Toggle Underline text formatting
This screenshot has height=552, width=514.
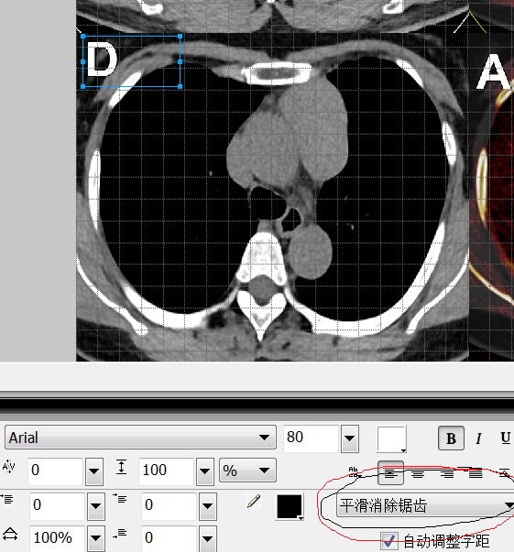tap(505, 438)
